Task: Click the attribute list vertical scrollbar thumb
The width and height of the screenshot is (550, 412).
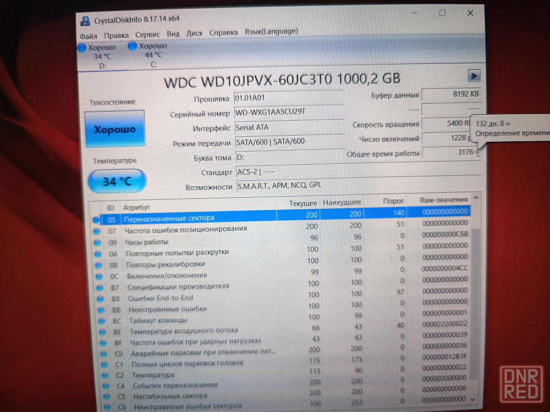Action: point(474,304)
